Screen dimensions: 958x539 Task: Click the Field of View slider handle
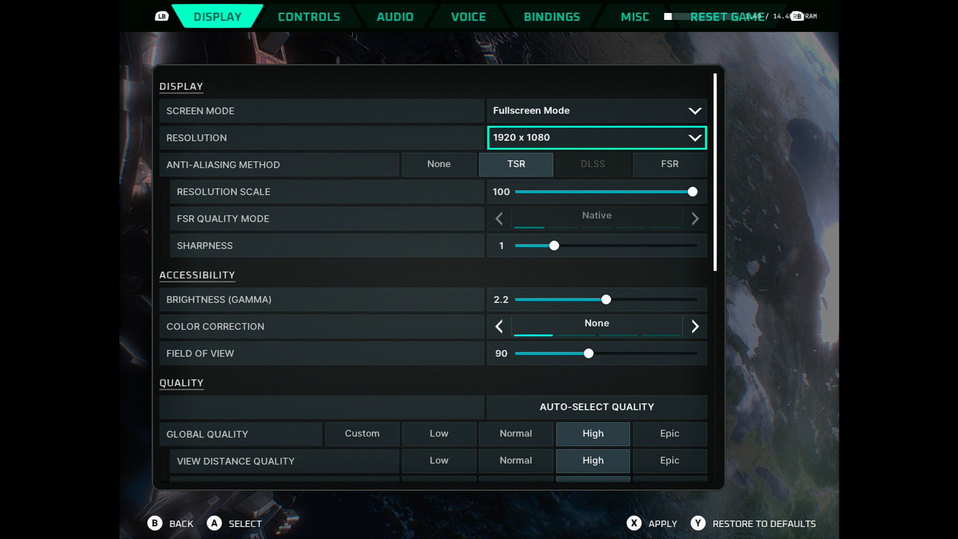[x=589, y=353]
